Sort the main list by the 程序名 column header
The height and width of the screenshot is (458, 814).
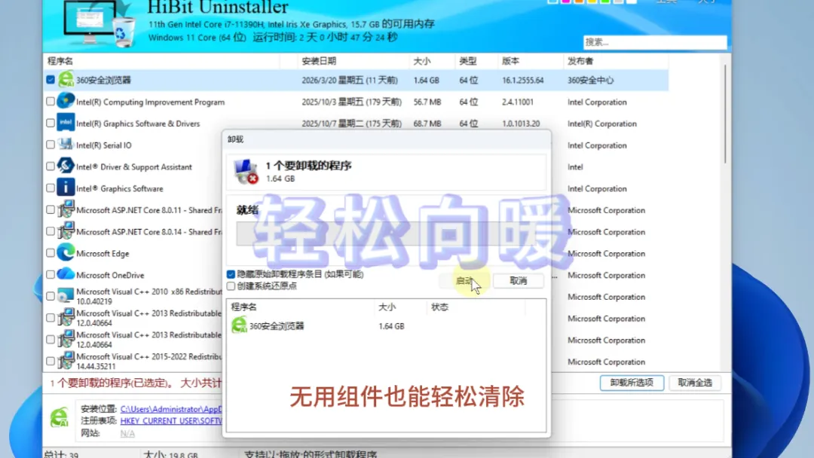pyautogui.click(x=162, y=61)
